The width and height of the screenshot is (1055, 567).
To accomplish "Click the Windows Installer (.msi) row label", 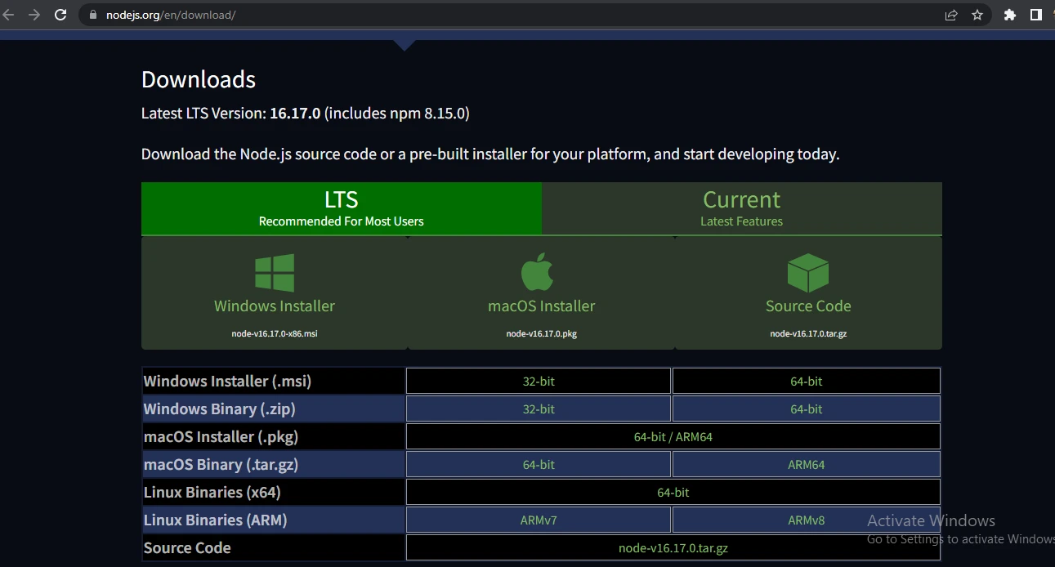I will pyautogui.click(x=227, y=382).
